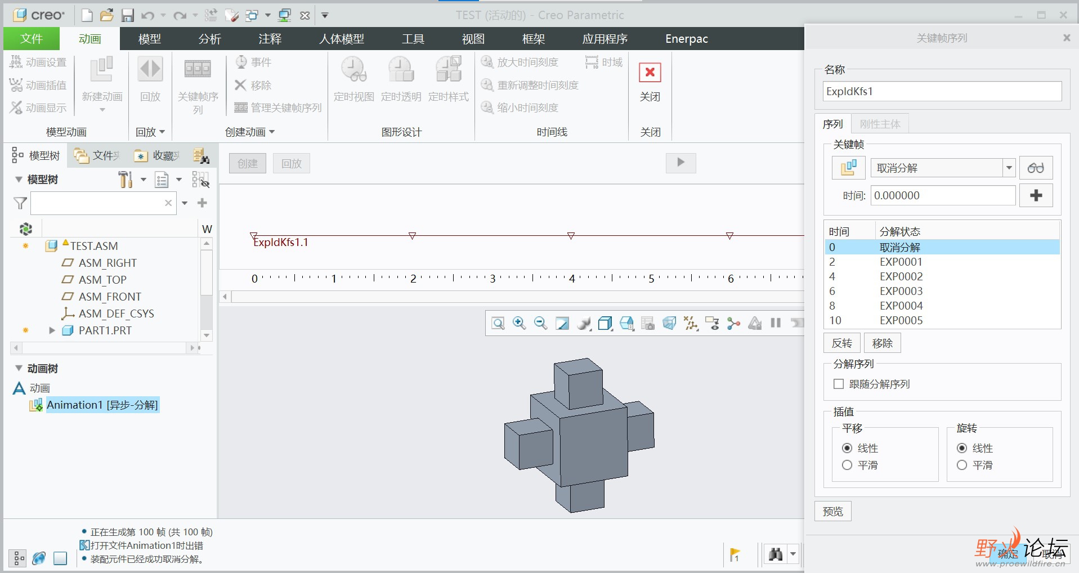Click the 管理关键帧序列 ribbon button

tap(278, 108)
